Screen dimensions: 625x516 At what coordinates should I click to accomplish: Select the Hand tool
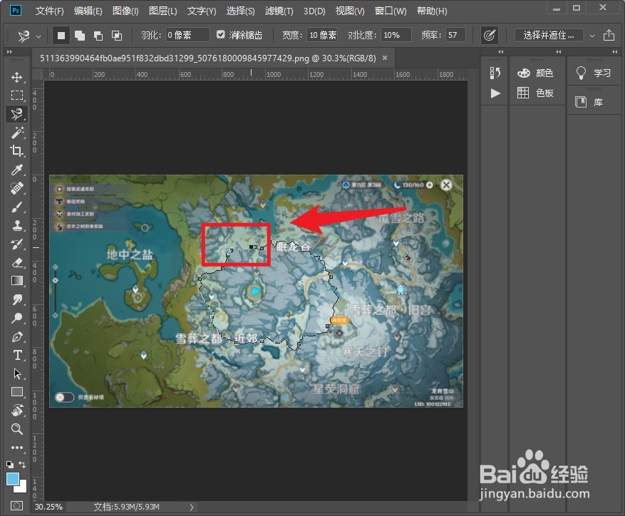16,411
